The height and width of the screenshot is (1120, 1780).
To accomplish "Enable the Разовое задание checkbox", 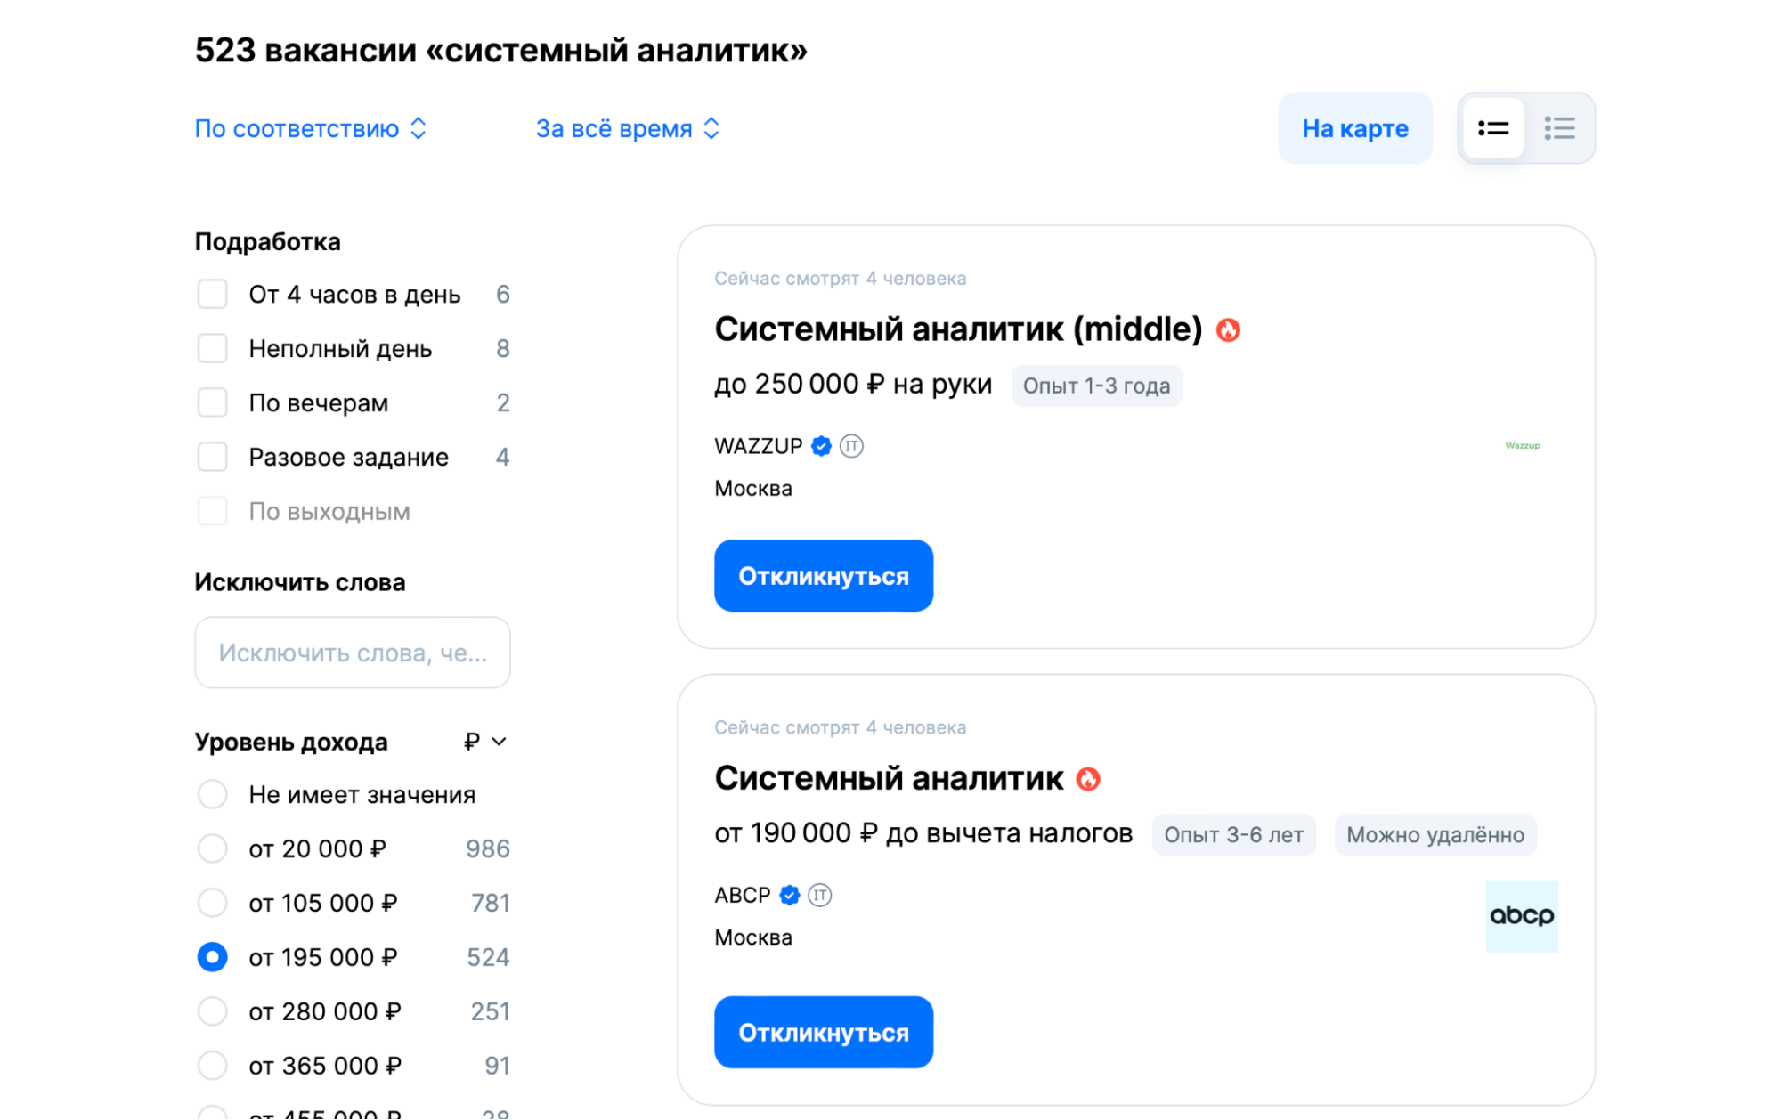I will [x=213, y=457].
